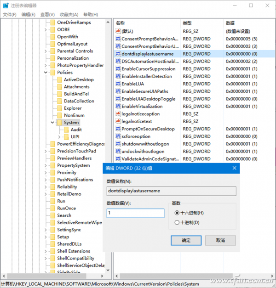
Task: Select the NonEnum tree key
Action: [x=74, y=115]
